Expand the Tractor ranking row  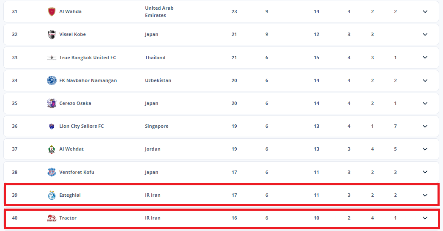(425, 218)
